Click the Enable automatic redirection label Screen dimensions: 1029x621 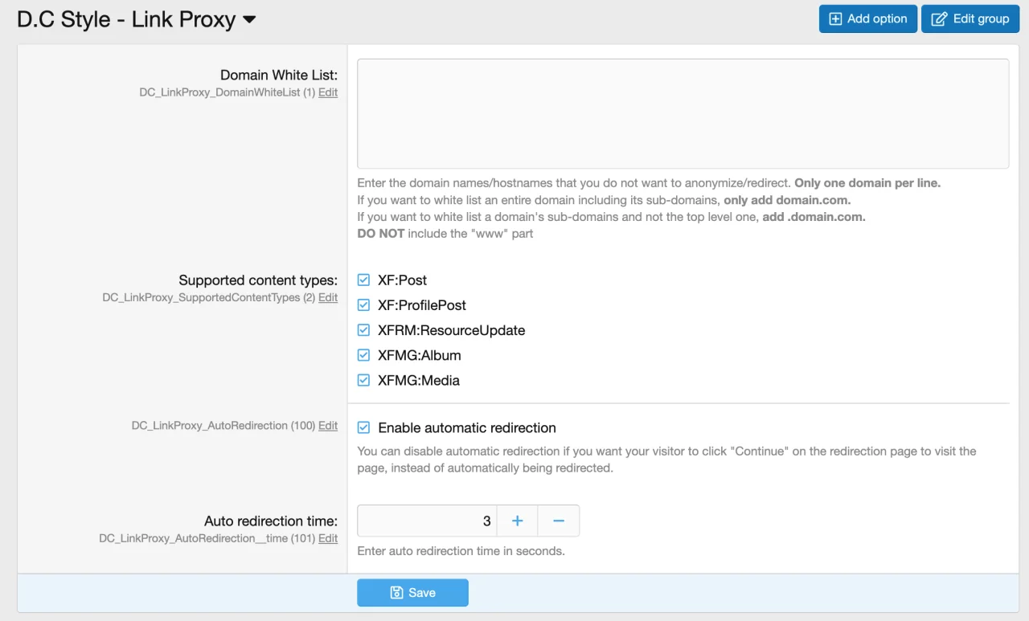coord(466,428)
